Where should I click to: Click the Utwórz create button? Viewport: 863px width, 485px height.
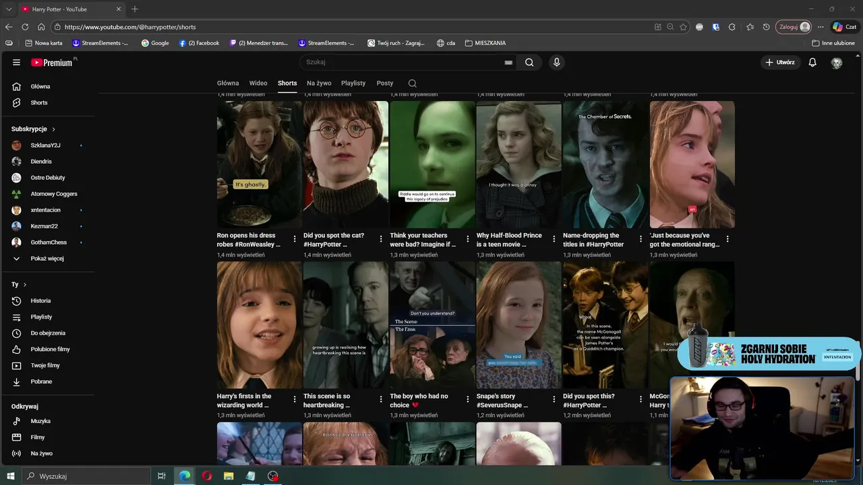point(780,63)
